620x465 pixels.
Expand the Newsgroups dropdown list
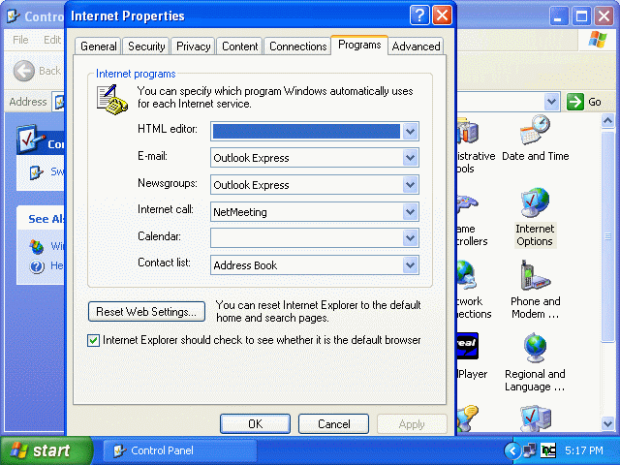410,185
